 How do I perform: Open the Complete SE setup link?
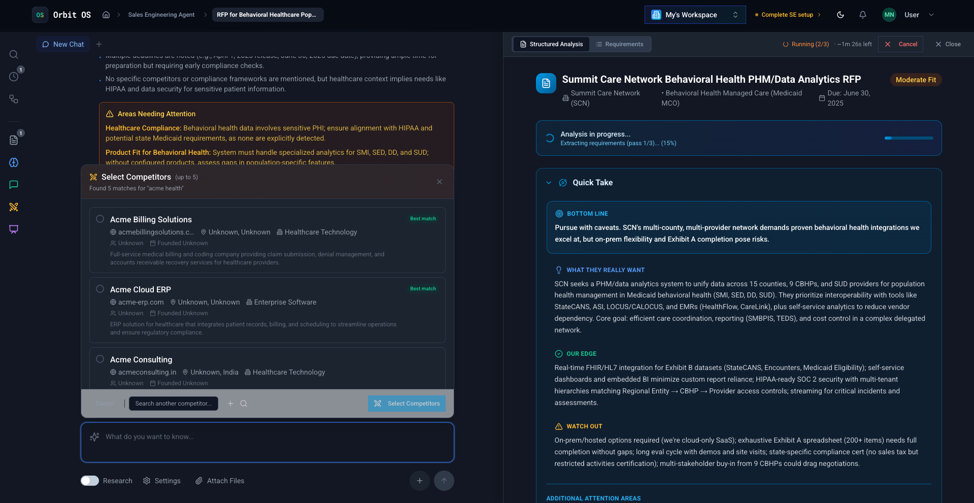[x=787, y=15]
